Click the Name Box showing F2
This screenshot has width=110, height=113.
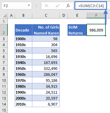pos(17,6)
